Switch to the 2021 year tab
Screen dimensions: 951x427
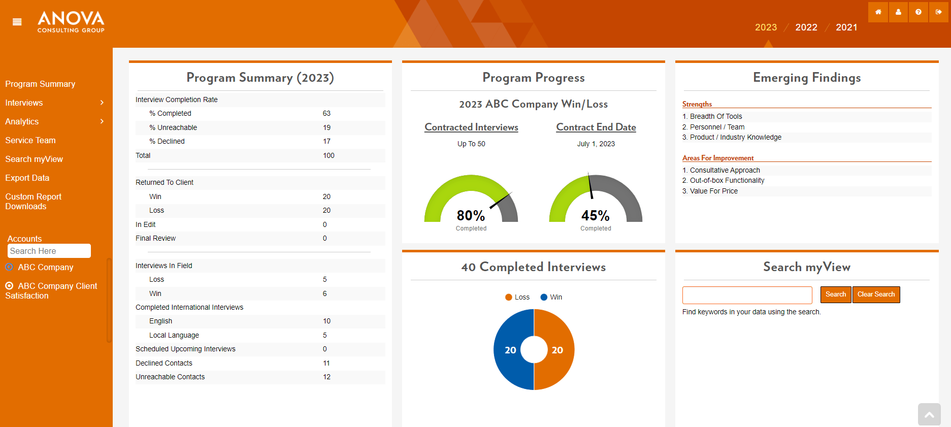pyautogui.click(x=846, y=27)
